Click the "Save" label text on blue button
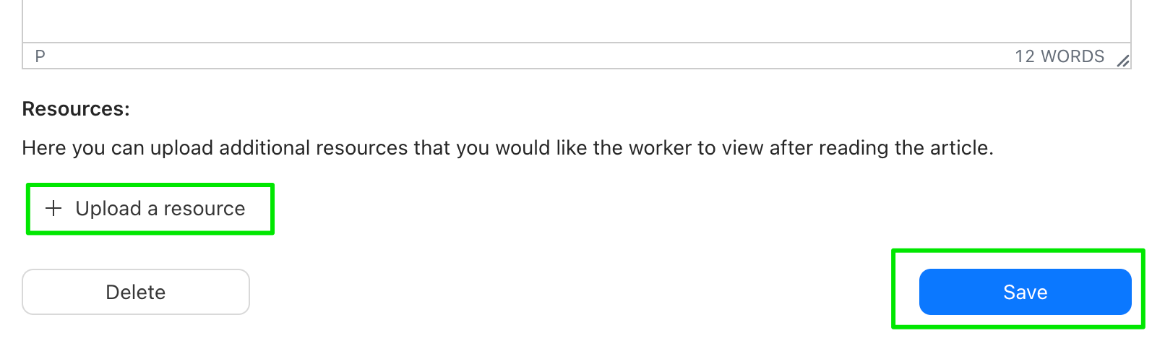The width and height of the screenshot is (1152, 341). pos(1025,292)
